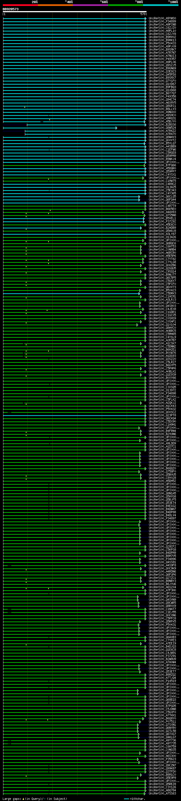Image resolution: width=181 pixels, height=801 pixels.
Task: Click the cyan ~100% identity legend bar
Action: [161, 5]
